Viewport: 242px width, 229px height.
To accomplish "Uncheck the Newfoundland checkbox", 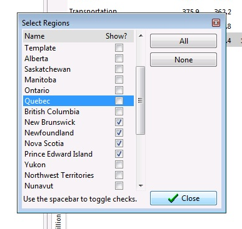I will point(119,133).
